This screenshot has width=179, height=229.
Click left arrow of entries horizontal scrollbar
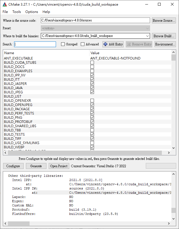(x=6, y=153)
